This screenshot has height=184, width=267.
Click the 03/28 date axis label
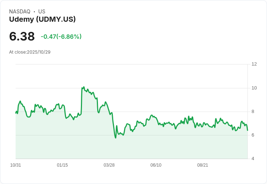coord(109,165)
